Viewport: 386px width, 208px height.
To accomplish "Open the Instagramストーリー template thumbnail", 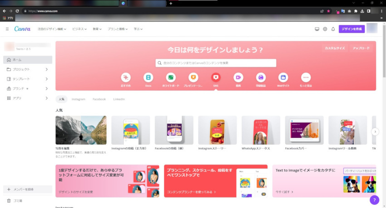I will [217, 130].
